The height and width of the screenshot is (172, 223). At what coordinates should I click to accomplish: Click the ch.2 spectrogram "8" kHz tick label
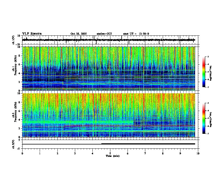click(19, 102)
